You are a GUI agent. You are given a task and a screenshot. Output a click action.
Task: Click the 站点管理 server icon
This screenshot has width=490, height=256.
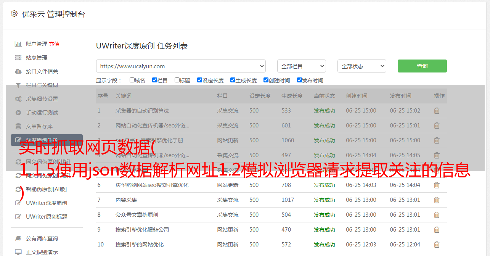click(x=18, y=58)
